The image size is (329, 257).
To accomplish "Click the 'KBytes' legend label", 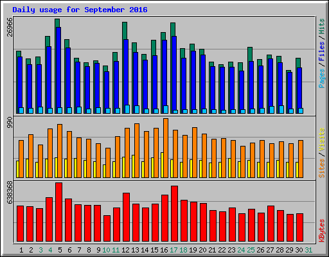I will click(x=321, y=231).
